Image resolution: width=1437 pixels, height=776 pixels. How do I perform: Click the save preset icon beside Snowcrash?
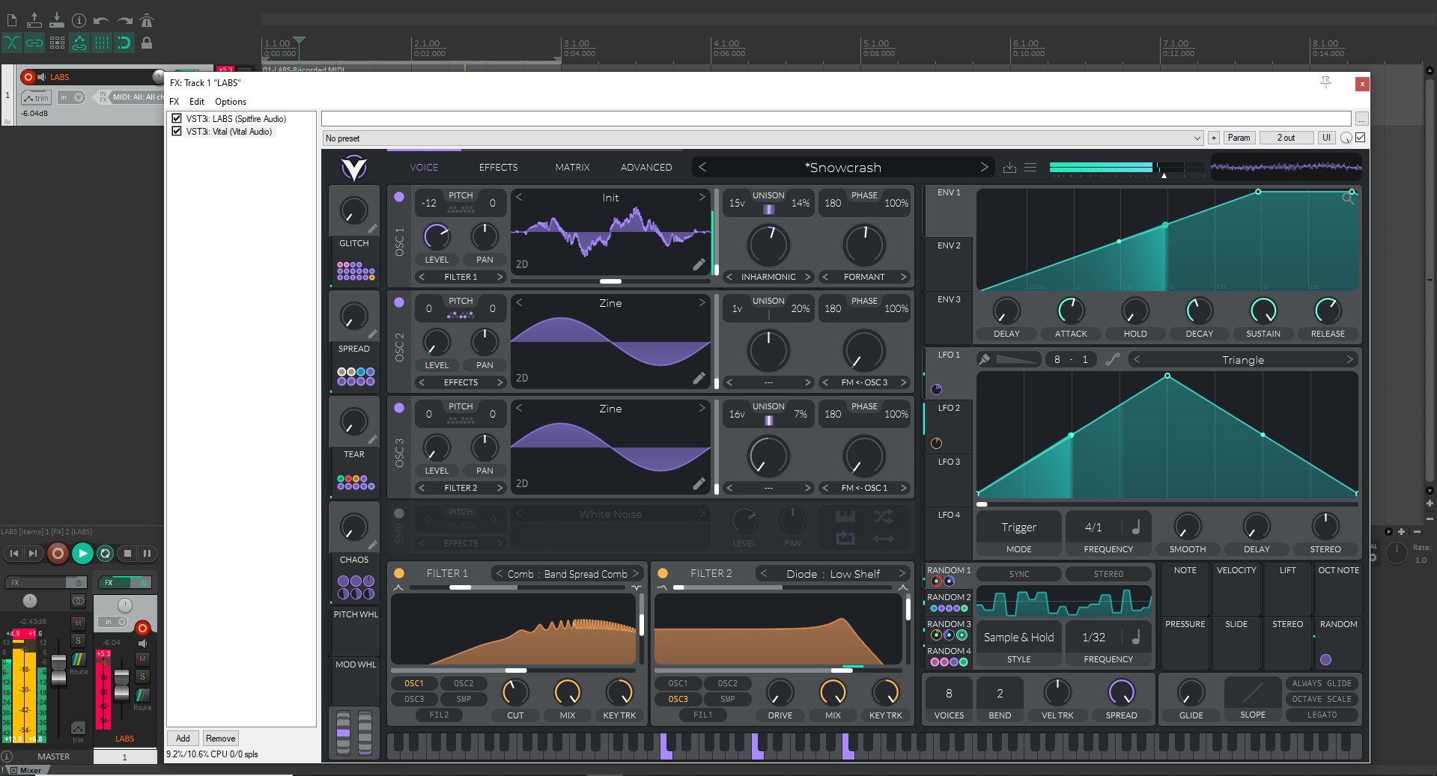click(1009, 168)
